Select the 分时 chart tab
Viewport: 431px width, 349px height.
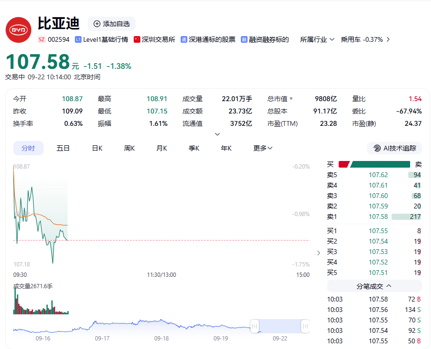click(x=28, y=148)
